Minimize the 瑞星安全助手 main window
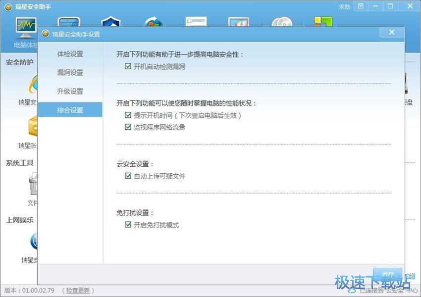Screen dimensions: 421x297 (x=375, y=6)
